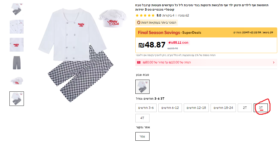
Task: Expand the ₪10.00 off coupon chevron
Action: (x=273, y=63)
